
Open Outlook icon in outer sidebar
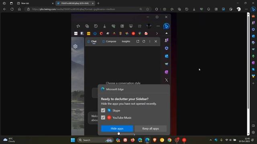pos(253,36)
